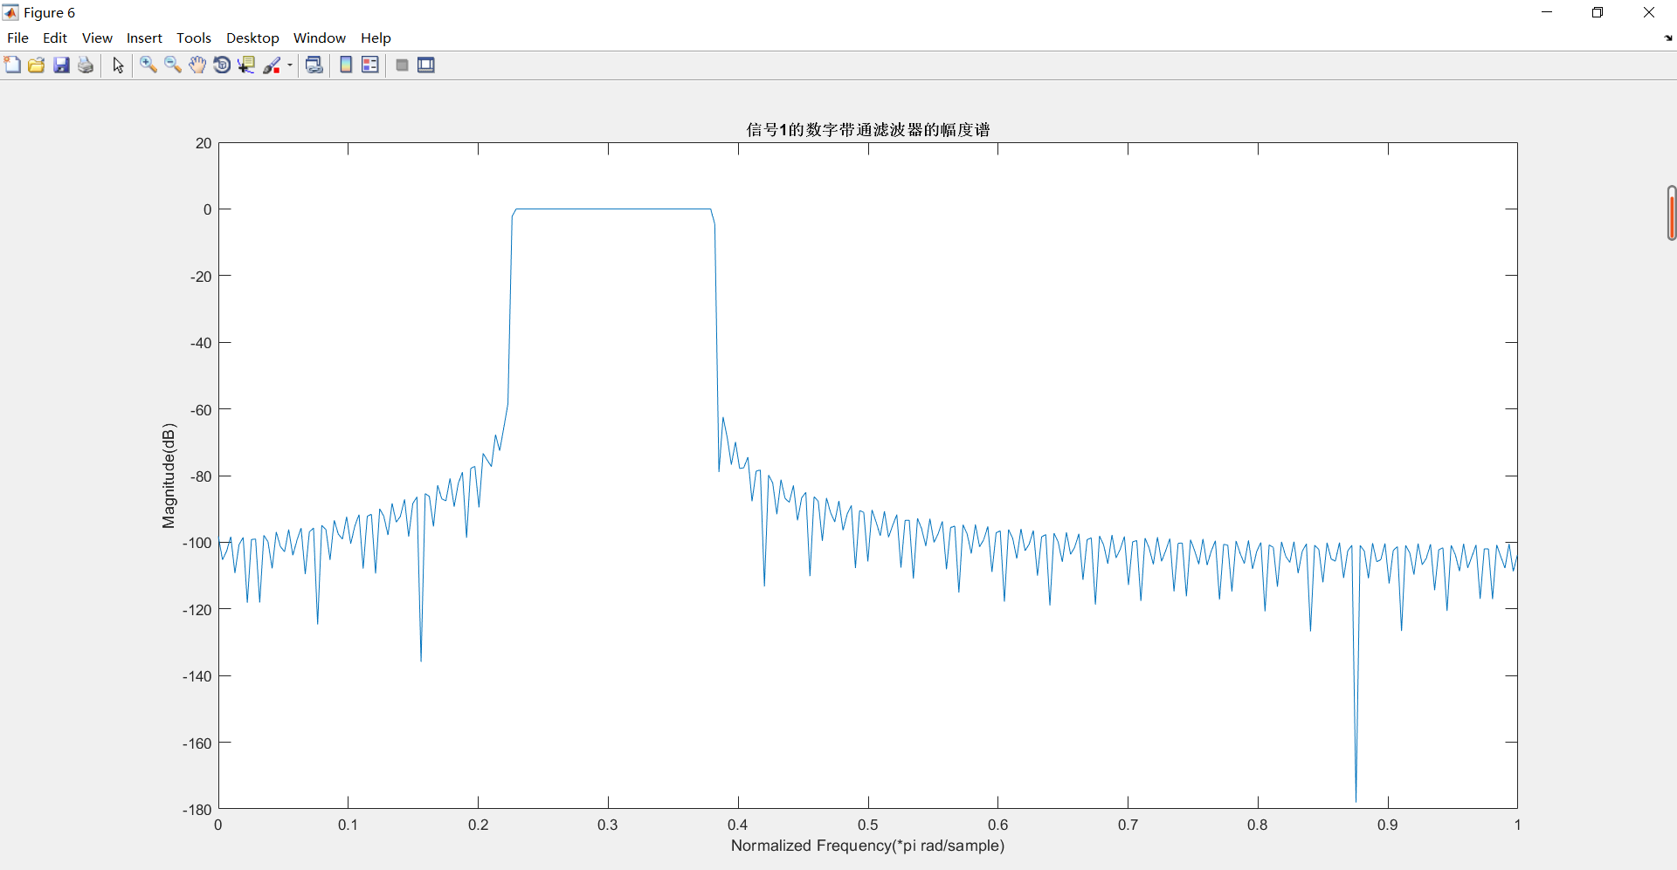Screen dimensions: 1677x870
Task: Minimize the Figure 6 window
Action: pyautogui.click(x=1547, y=12)
